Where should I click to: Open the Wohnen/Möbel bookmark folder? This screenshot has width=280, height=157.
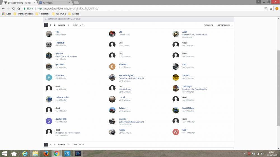[23, 14]
